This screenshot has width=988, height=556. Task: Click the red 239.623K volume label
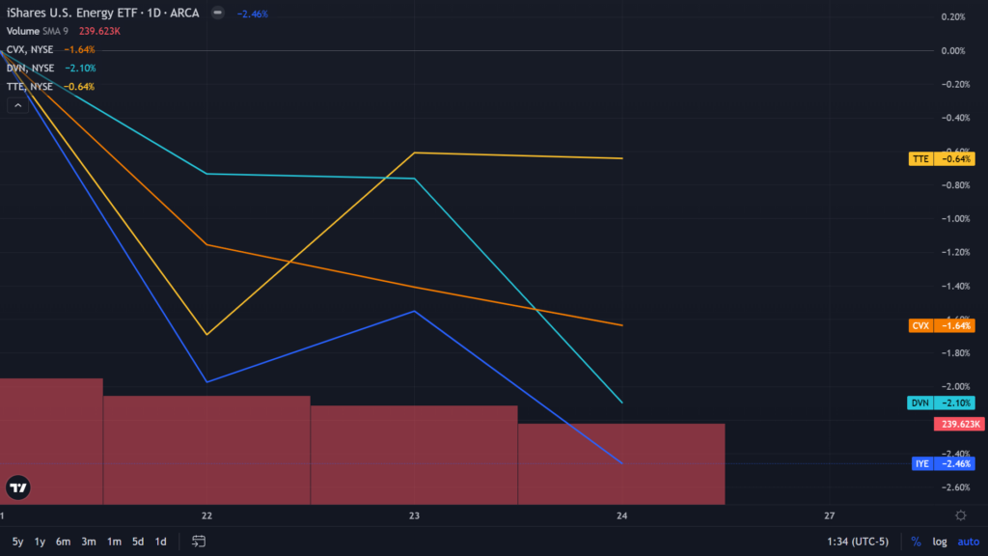click(x=957, y=424)
